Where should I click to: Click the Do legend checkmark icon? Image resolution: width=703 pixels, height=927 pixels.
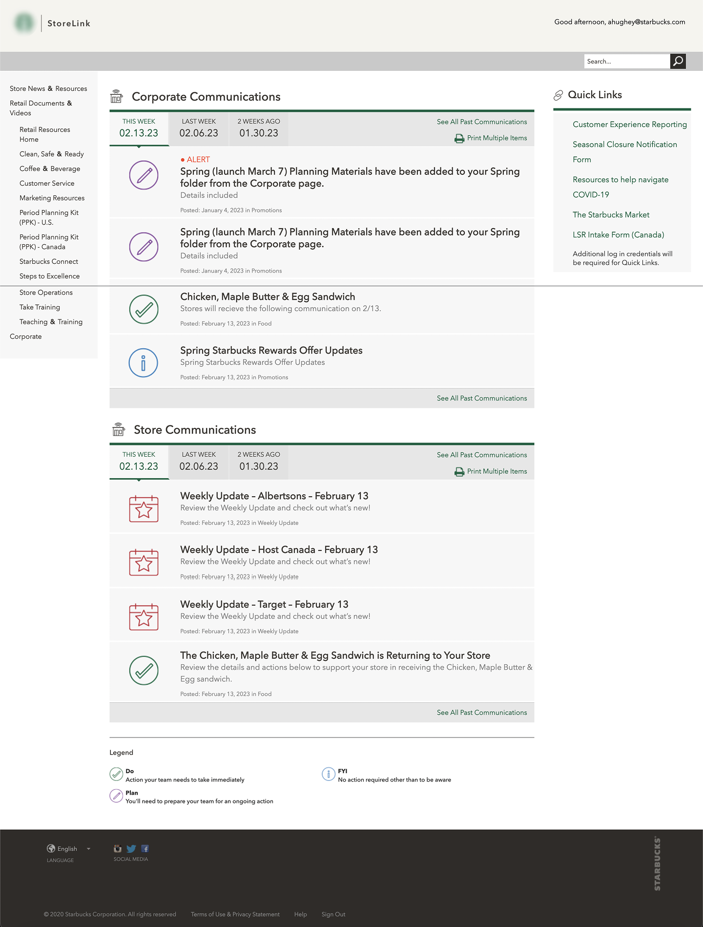click(116, 774)
